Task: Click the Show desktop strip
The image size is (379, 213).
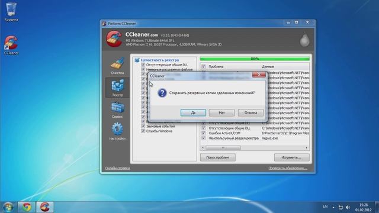Action: (x=377, y=207)
